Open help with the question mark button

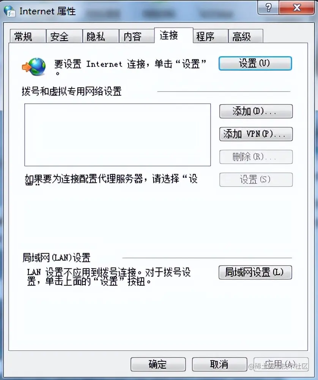[268, 8]
